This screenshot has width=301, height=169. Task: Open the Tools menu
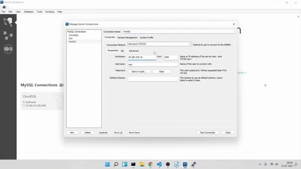click(x=40, y=12)
